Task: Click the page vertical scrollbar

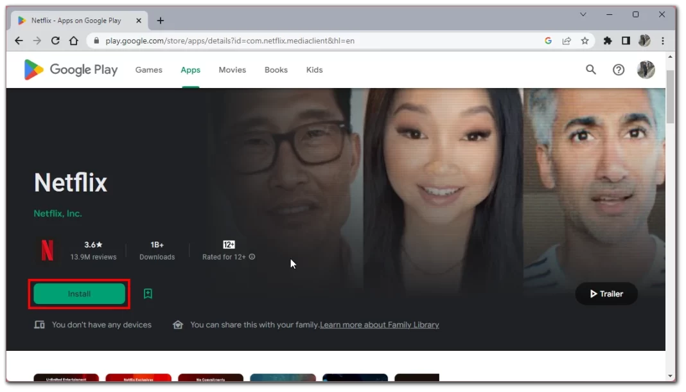Action: pos(670,96)
